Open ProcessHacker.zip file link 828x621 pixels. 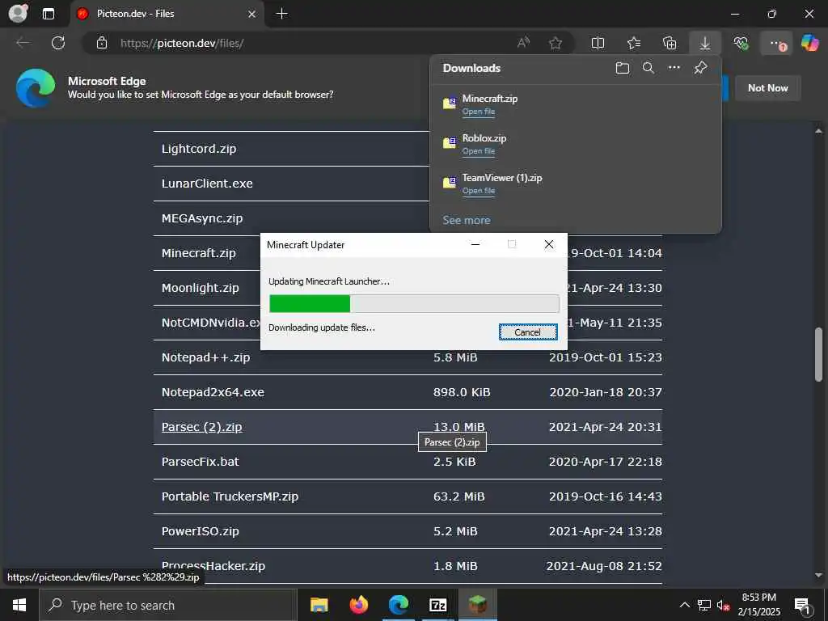click(x=213, y=566)
